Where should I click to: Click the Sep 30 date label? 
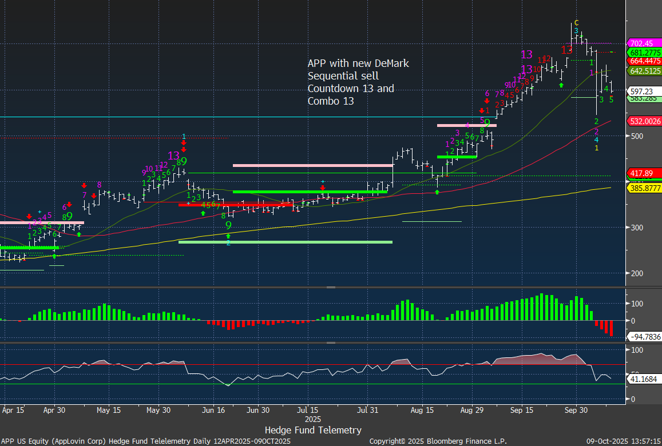[x=576, y=410]
